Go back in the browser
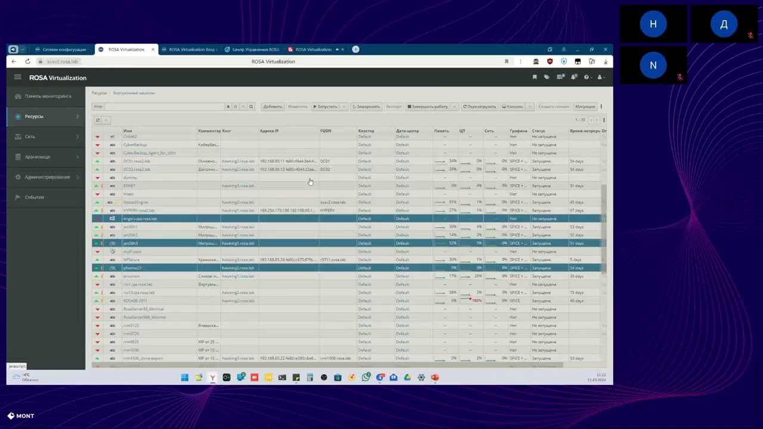 [14, 61]
